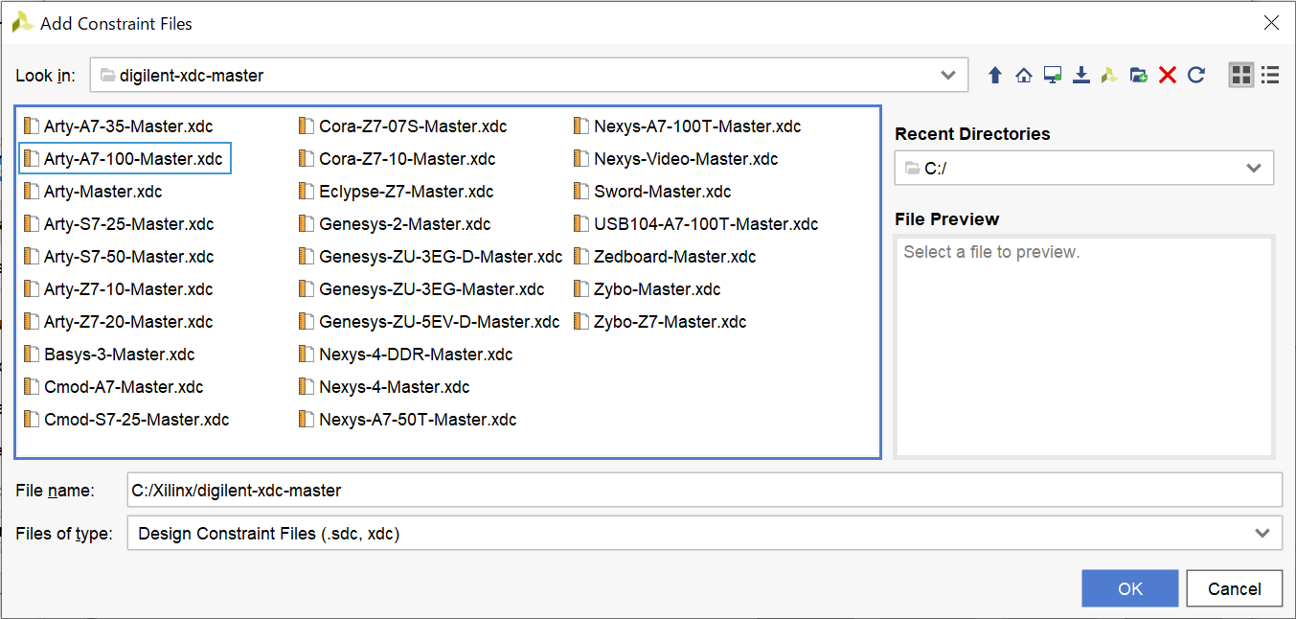
Task: Select Arty-Master.xdc file
Action: click(x=93, y=192)
